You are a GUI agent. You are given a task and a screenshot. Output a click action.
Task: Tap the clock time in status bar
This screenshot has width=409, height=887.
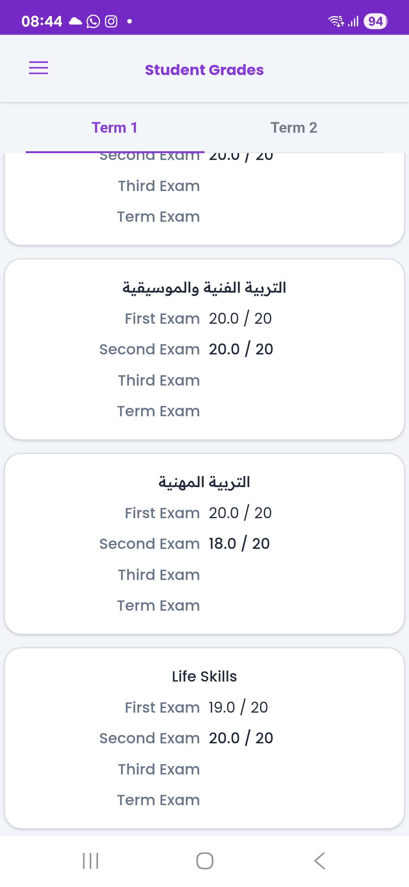click(42, 21)
